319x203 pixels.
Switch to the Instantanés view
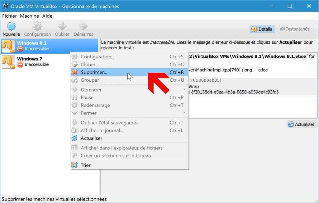tap(294, 29)
